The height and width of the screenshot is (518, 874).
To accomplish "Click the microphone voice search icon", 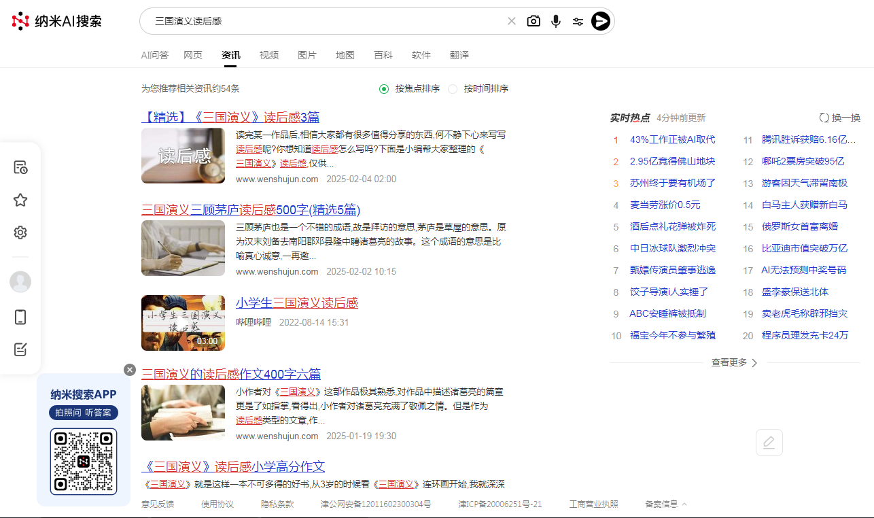I will [556, 21].
